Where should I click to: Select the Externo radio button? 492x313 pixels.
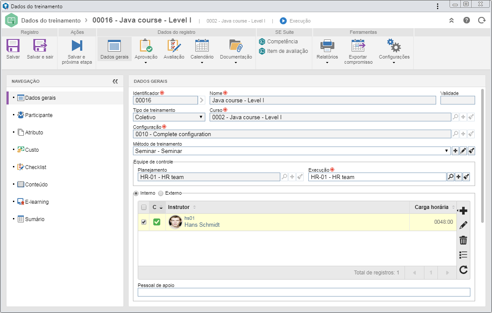(161, 193)
